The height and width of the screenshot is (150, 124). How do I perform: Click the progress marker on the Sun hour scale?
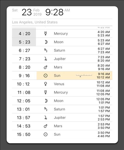point(80,76)
